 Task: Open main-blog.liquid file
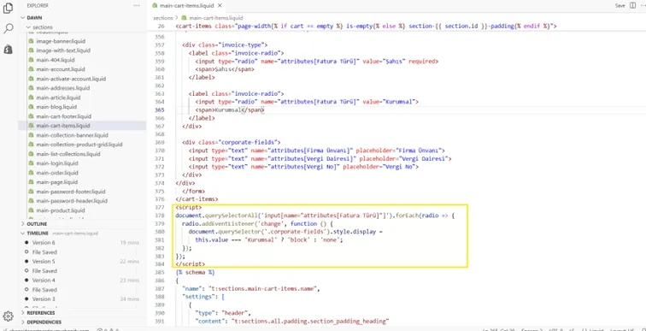[x=56, y=107]
